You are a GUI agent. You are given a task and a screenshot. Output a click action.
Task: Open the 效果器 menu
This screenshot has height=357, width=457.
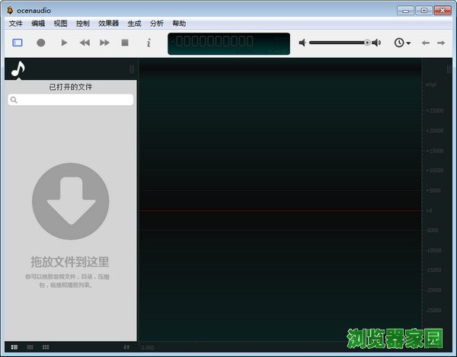pos(108,24)
